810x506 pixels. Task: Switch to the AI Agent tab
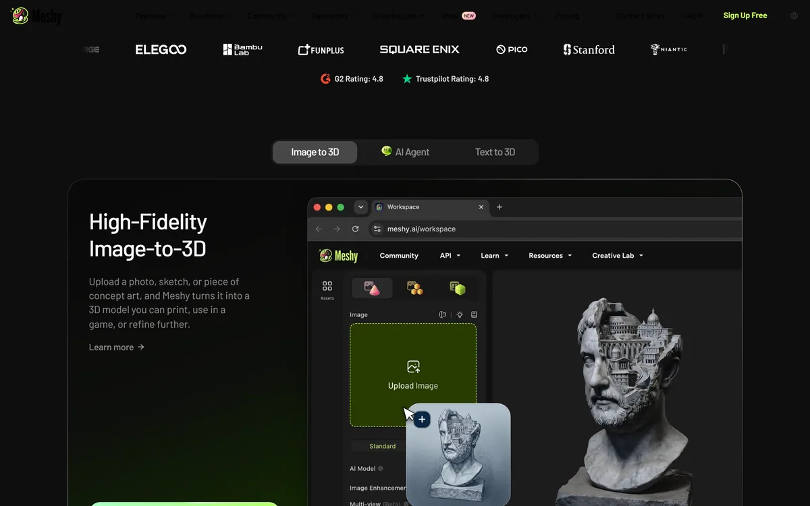coord(405,152)
